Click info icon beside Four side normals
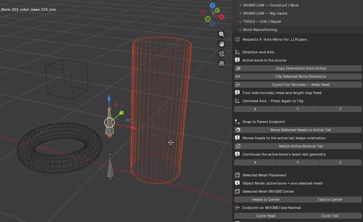 (237, 93)
